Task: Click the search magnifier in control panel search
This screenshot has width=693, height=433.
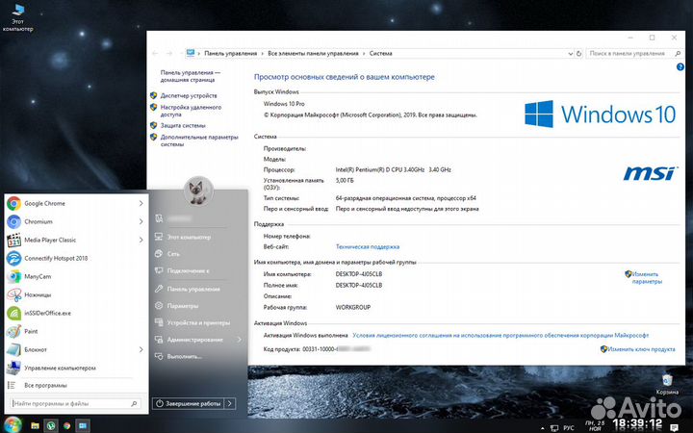Action: pos(678,54)
